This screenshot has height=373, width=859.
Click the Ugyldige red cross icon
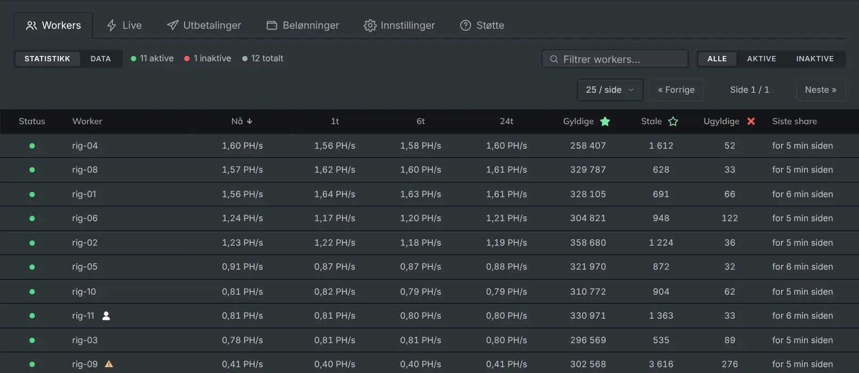click(x=751, y=121)
